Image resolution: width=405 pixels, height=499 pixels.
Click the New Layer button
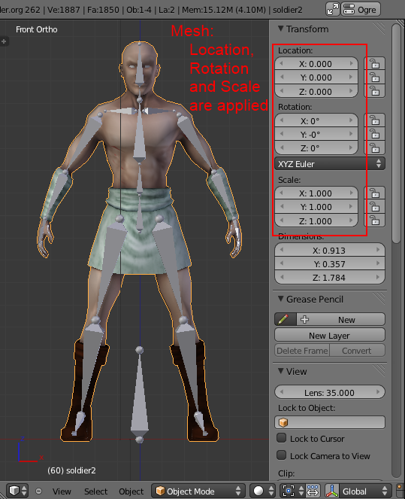coord(330,335)
